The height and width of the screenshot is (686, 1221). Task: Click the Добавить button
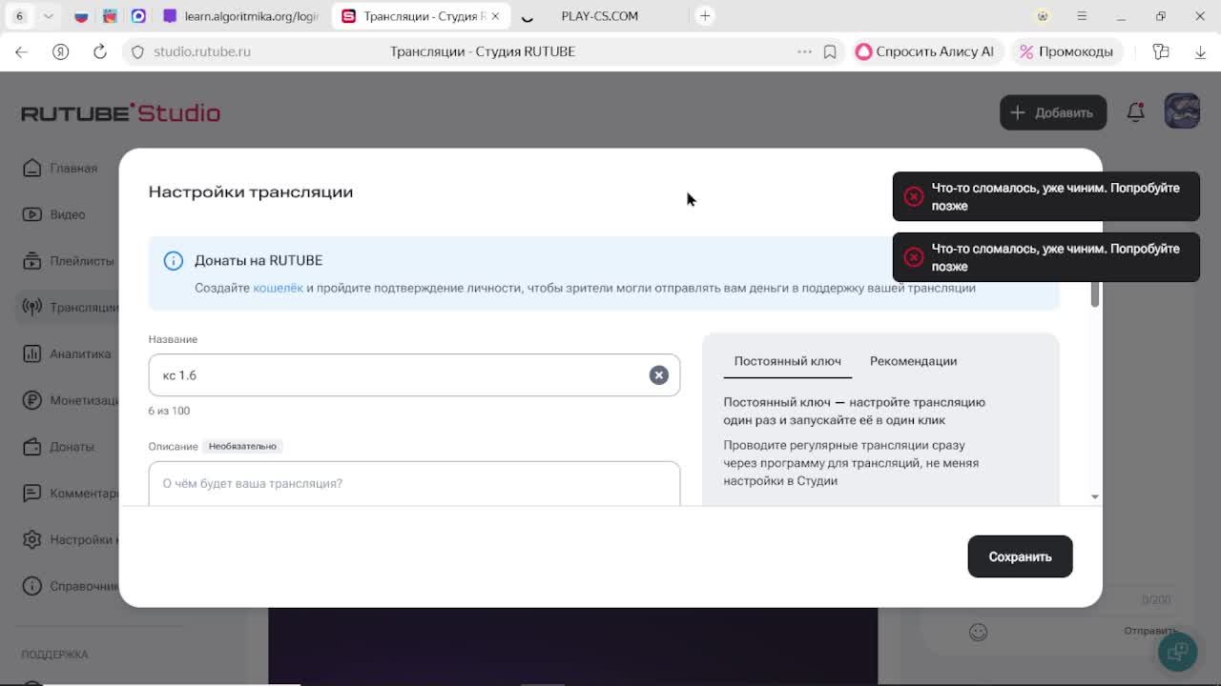click(x=1053, y=112)
